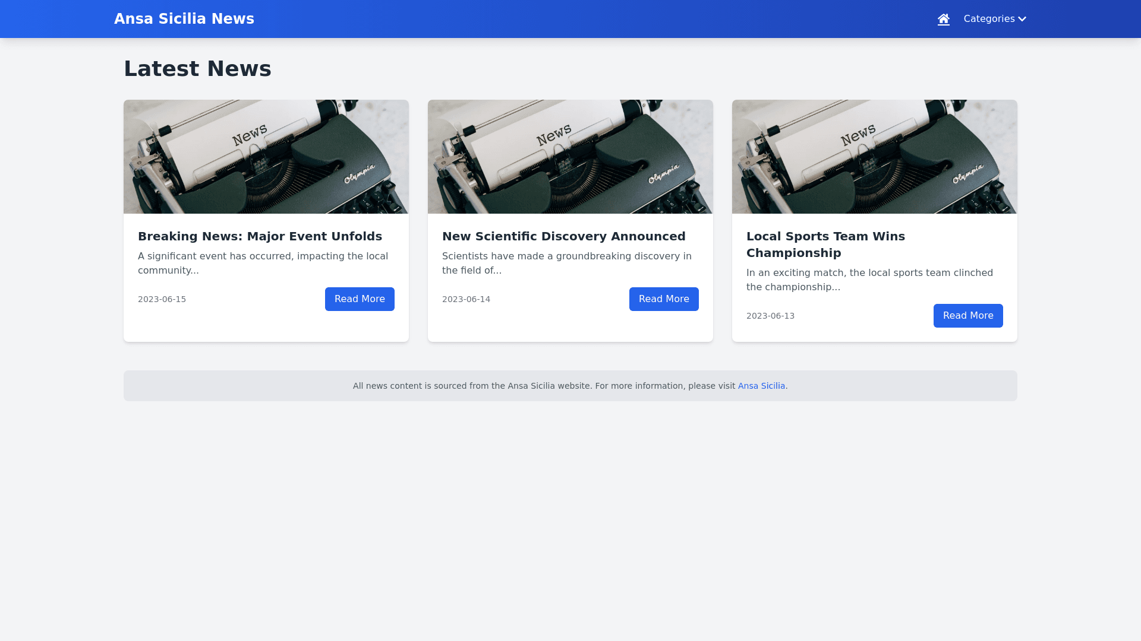This screenshot has height=641, width=1141.
Task: Select the Breaking News: Major Event headline
Action: pos(260,236)
